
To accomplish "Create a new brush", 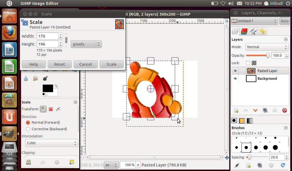I will click(248, 165).
